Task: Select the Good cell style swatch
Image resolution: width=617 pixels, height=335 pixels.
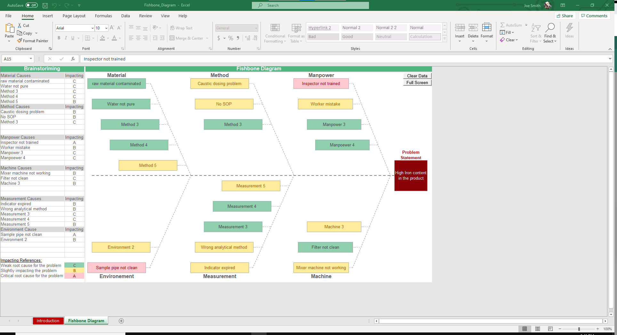Action: (357, 36)
